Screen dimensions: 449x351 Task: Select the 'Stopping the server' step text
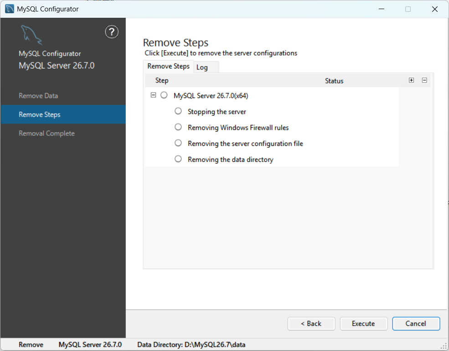pos(217,112)
